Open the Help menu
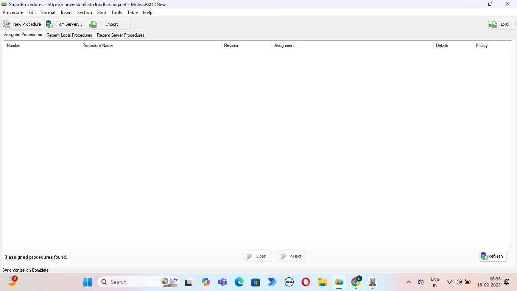The height and width of the screenshot is (291, 517). pyautogui.click(x=148, y=13)
